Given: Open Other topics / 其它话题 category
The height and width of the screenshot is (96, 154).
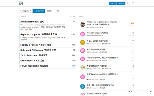Looking at the screenshot, I should coord(32,60).
